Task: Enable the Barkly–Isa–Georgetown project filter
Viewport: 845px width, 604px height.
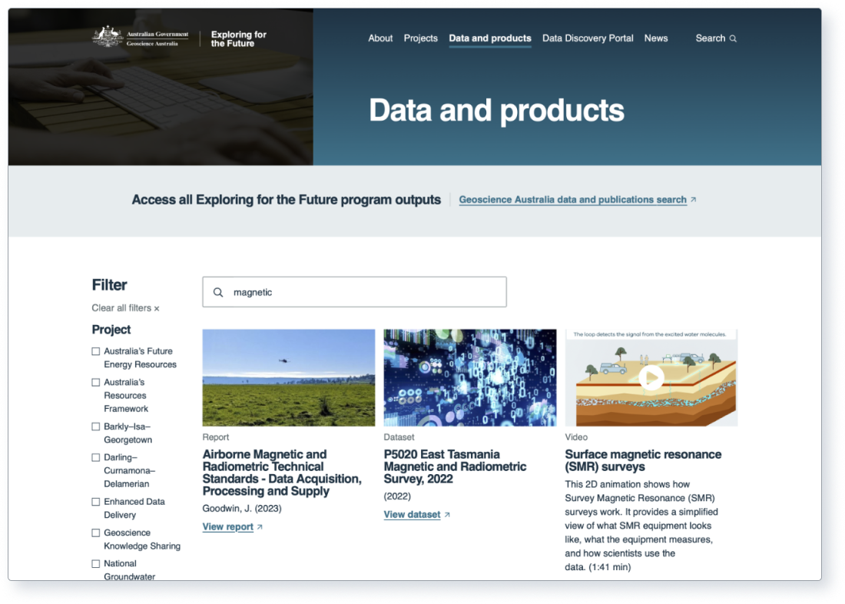Action: point(95,426)
